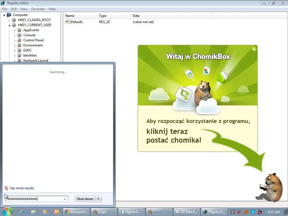Switch to the Agent.D... taskbar window
The width and height of the screenshot is (288, 216).
(x=132, y=212)
